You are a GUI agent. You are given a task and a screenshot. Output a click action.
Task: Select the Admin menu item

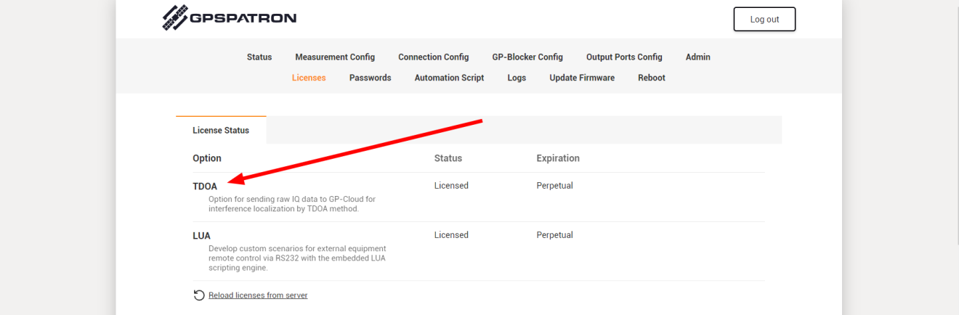[x=697, y=57]
